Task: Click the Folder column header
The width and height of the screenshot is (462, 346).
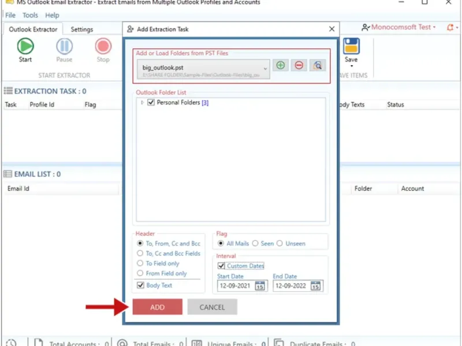Action: tap(363, 189)
